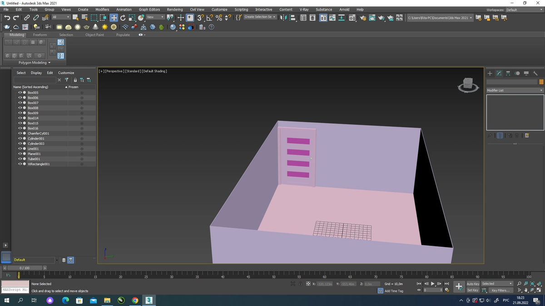Open the Align tool

click(293, 18)
